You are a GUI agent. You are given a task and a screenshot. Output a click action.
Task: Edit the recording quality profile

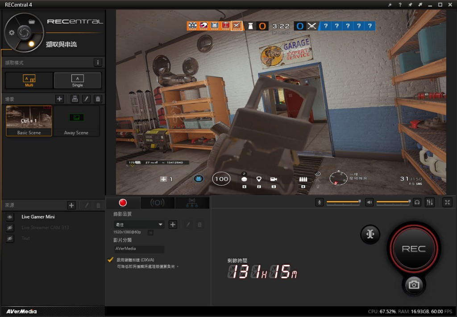point(188,224)
